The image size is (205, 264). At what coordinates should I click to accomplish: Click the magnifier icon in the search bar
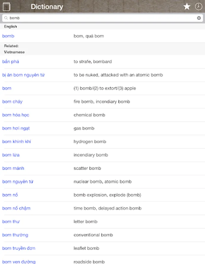(6, 18)
